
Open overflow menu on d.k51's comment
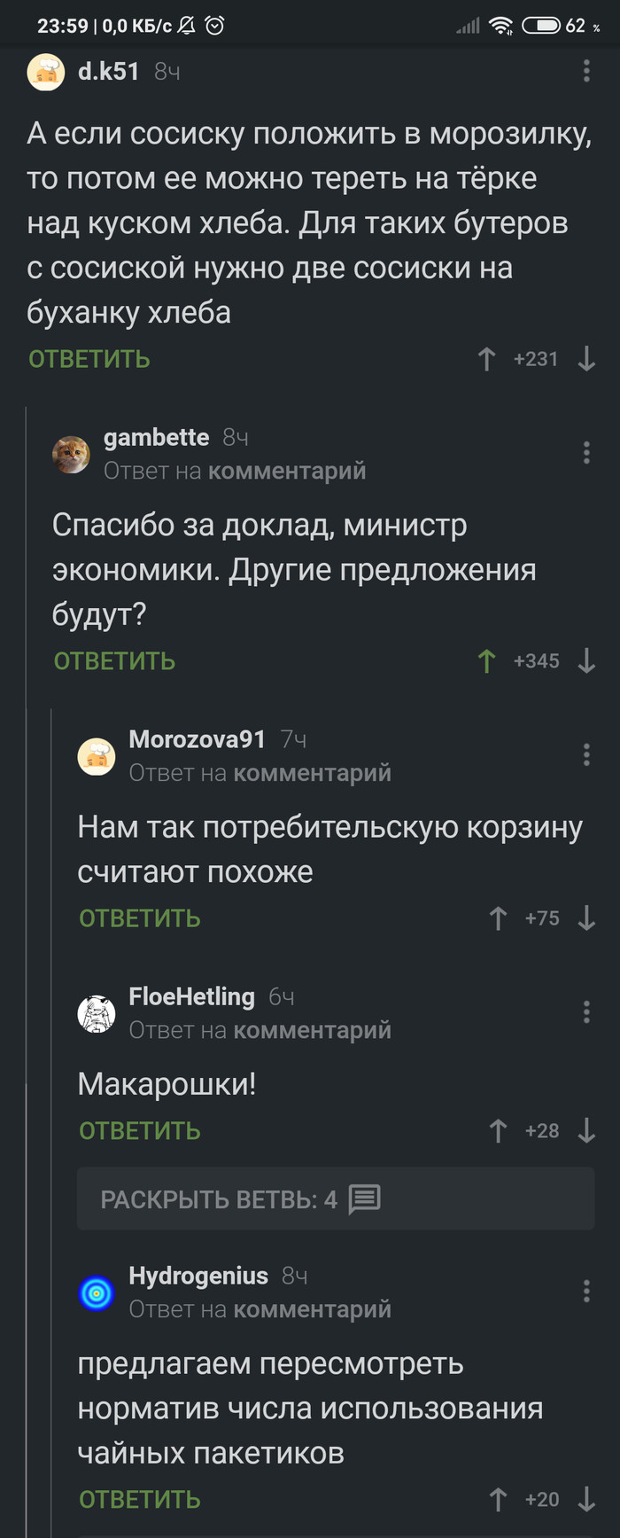586,71
